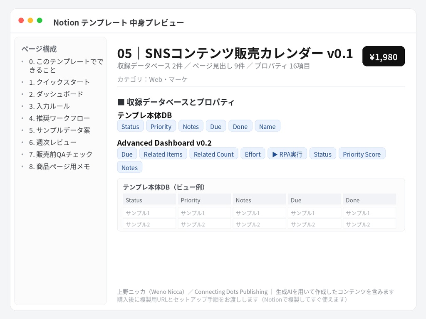Click the ¥1,980 price badge
426x319 pixels.
[383, 56]
